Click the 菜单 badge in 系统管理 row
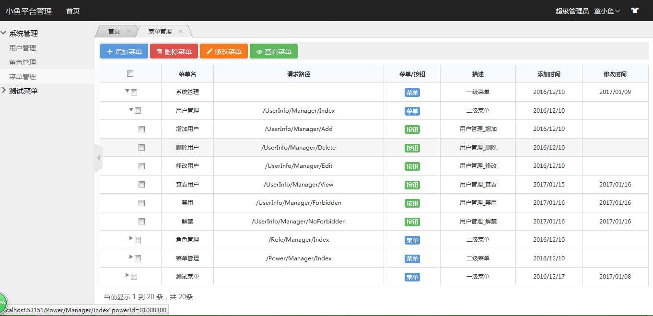The image size is (653, 316). click(412, 93)
